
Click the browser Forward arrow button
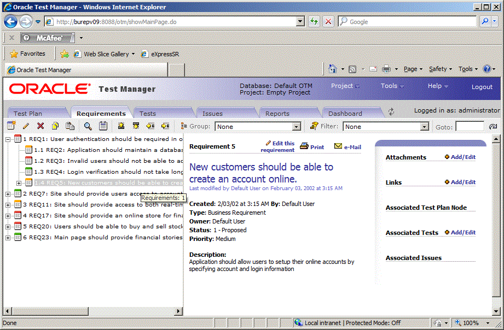pos(26,22)
